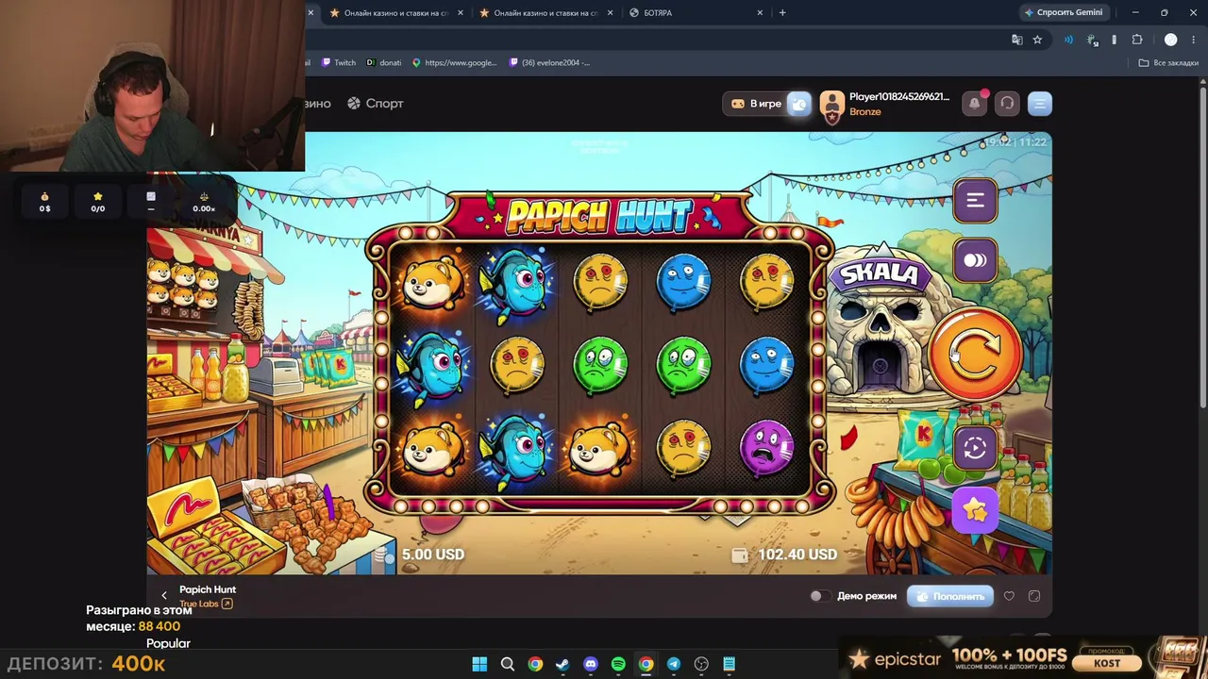Click the wallet icon beside 'В игре'
The width and height of the screenshot is (1208, 679).
point(798,104)
